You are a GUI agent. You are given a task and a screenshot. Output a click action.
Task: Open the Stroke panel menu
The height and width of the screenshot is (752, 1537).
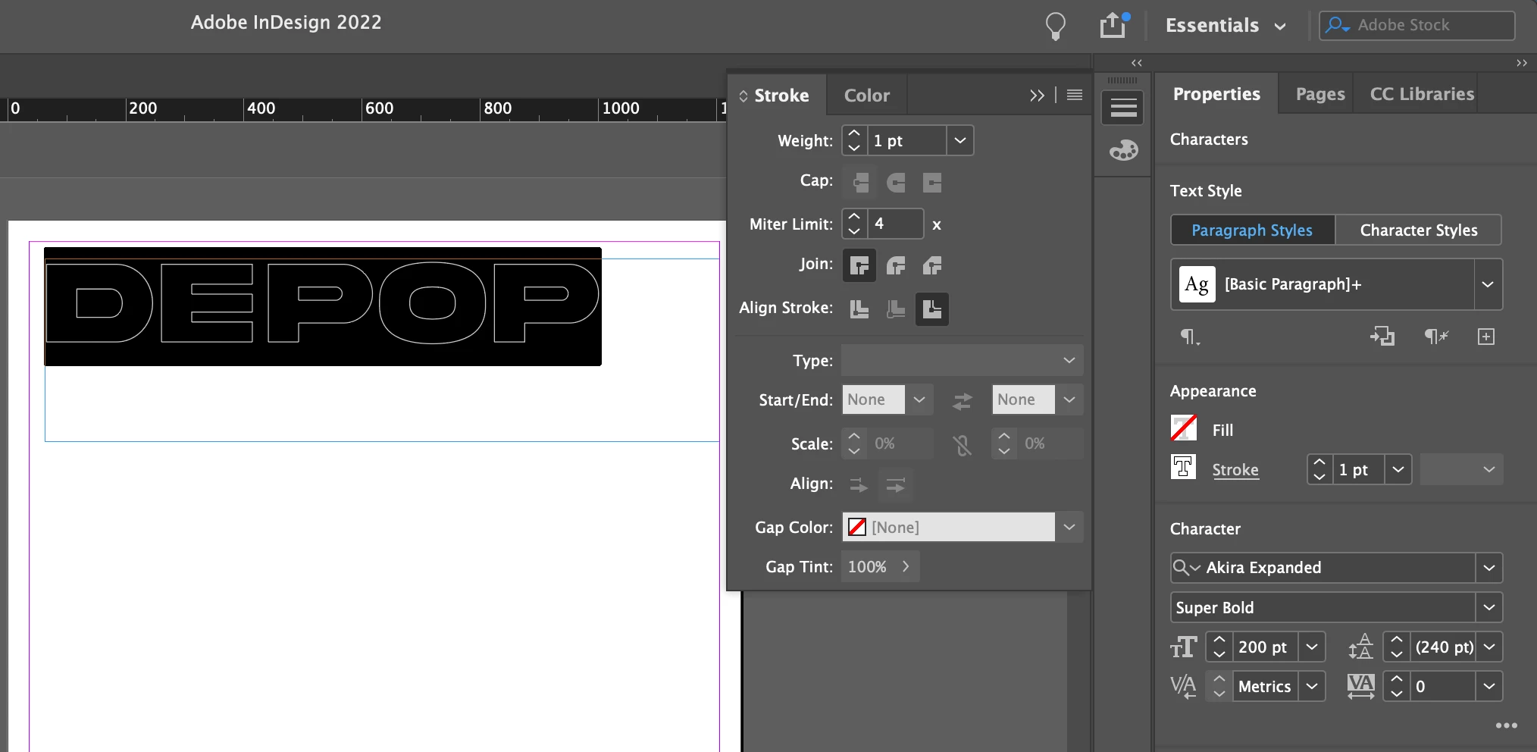1075,95
